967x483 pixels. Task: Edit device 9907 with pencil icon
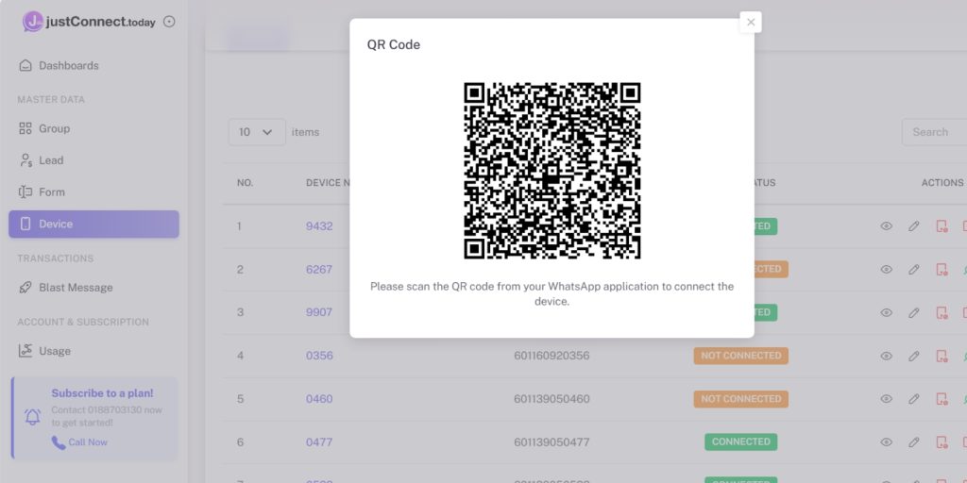click(914, 312)
